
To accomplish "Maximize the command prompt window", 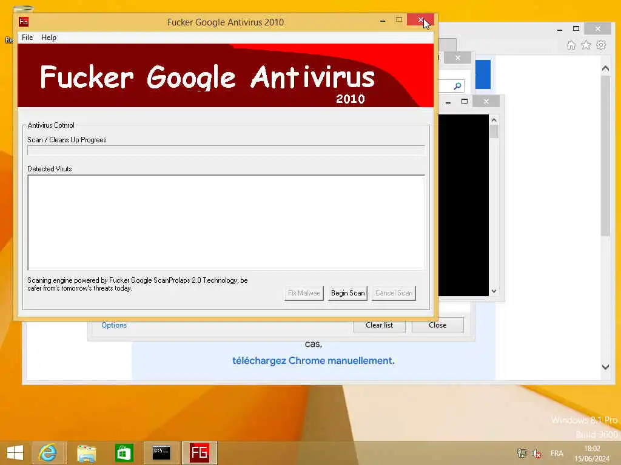I will [465, 102].
